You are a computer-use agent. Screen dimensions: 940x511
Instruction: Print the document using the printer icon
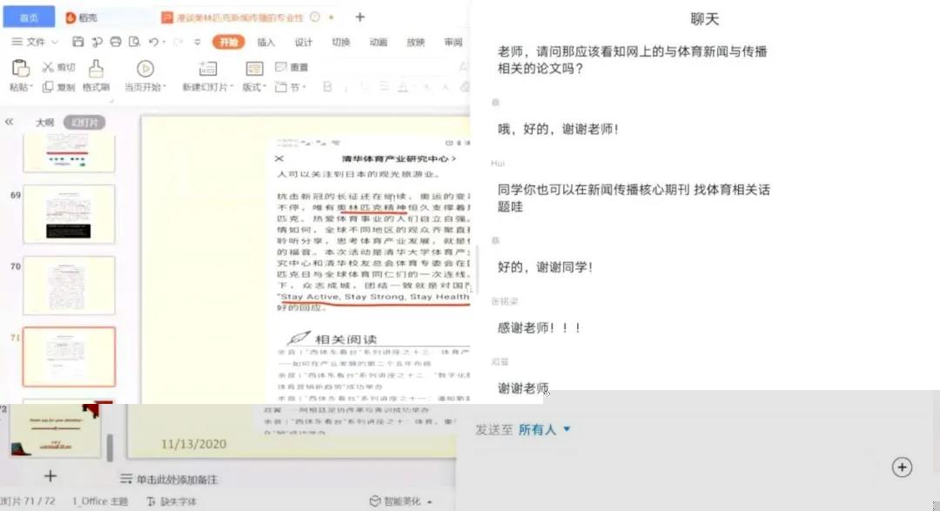[x=116, y=42]
